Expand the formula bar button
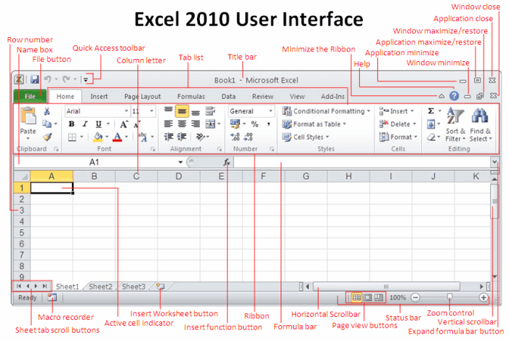 (x=494, y=161)
